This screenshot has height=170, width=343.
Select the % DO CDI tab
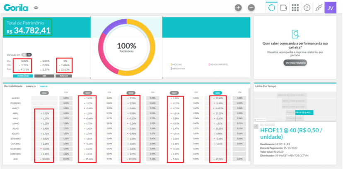click(65, 76)
